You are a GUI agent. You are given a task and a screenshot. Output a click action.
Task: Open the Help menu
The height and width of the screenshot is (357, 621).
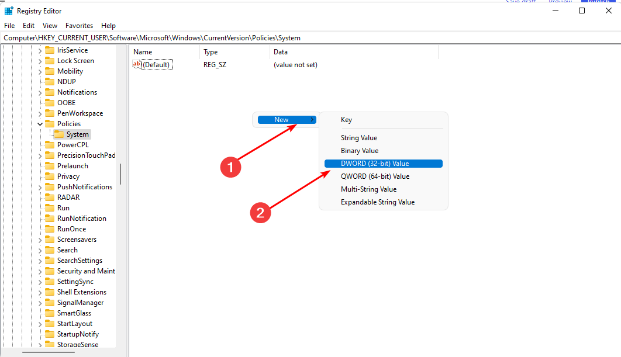pyautogui.click(x=108, y=25)
